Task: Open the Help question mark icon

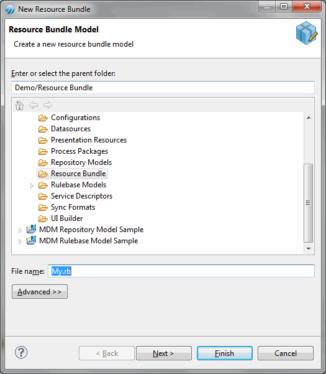Action: click(21, 352)
